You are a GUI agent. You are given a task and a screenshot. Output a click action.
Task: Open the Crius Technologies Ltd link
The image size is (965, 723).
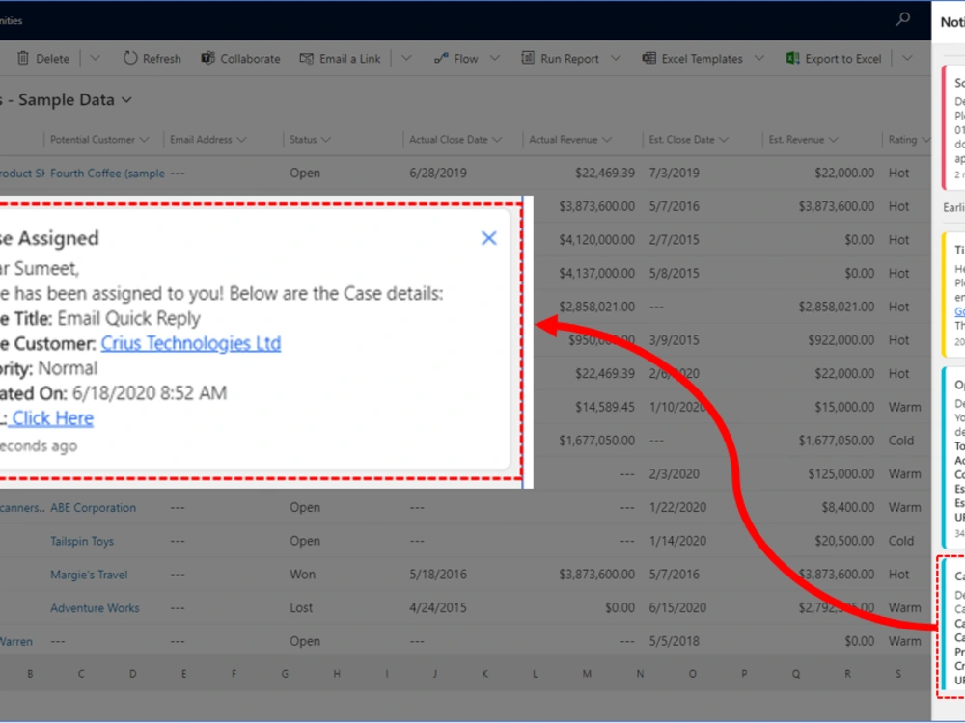pos(190,343)
